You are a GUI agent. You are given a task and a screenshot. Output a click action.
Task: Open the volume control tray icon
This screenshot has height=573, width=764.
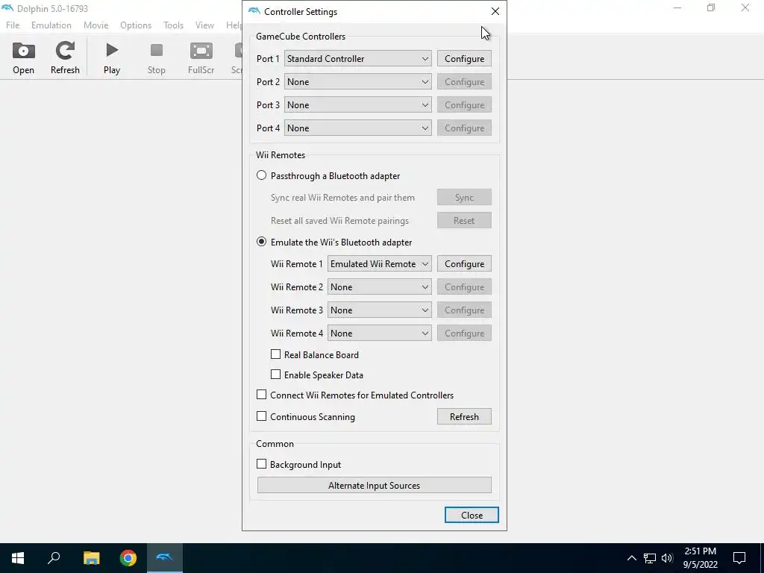click(x=667, y=558)
